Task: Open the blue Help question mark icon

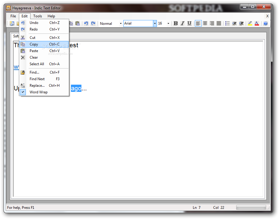Action: (x=266, y=23)
